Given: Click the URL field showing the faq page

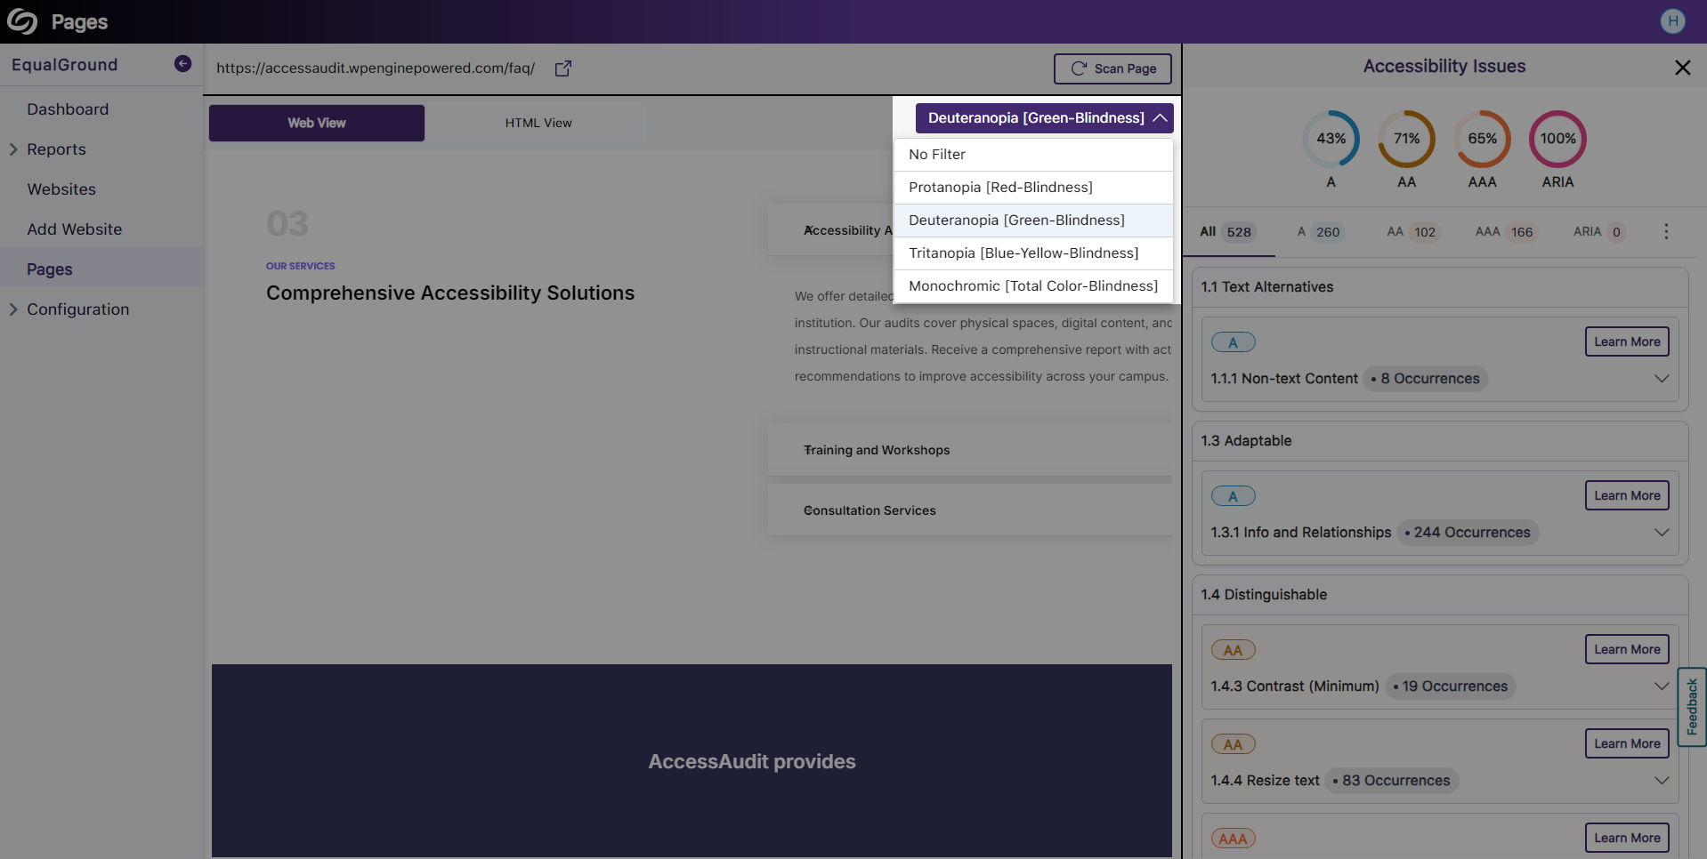Looking at the screenshot, I should click(375, 68).
